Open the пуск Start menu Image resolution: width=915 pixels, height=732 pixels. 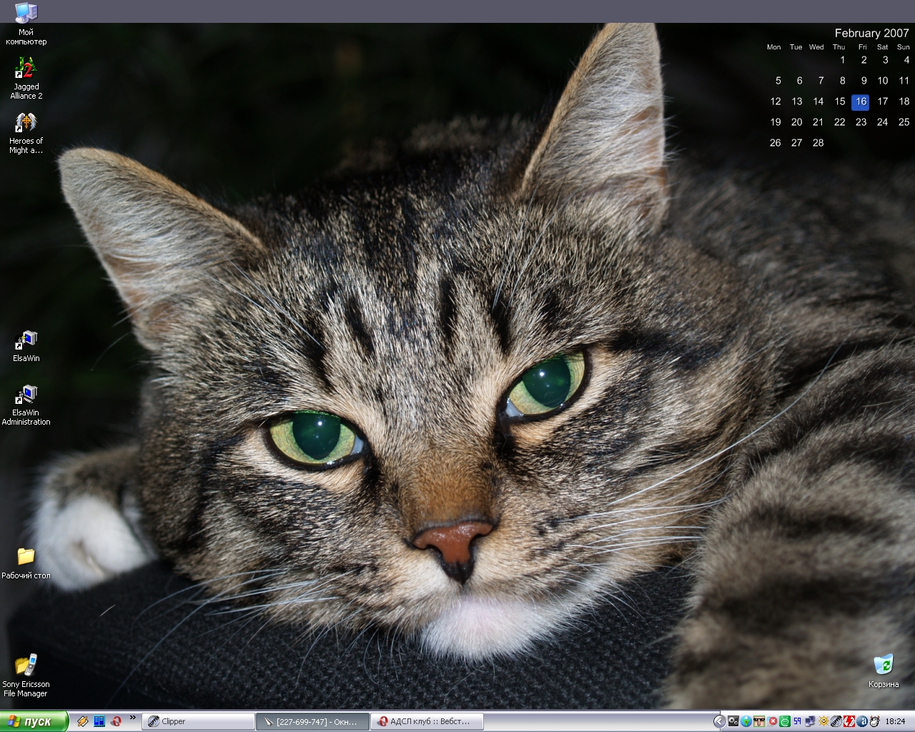tap(34, 721)
